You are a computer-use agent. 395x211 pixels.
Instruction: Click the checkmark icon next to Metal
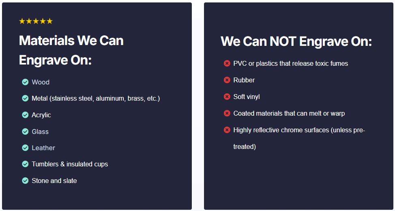25,98
